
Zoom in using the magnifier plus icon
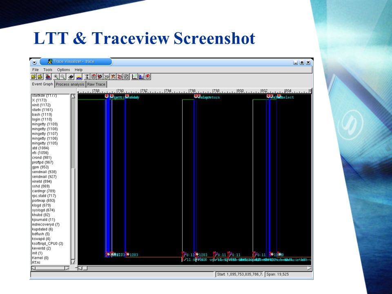point(56,77)
